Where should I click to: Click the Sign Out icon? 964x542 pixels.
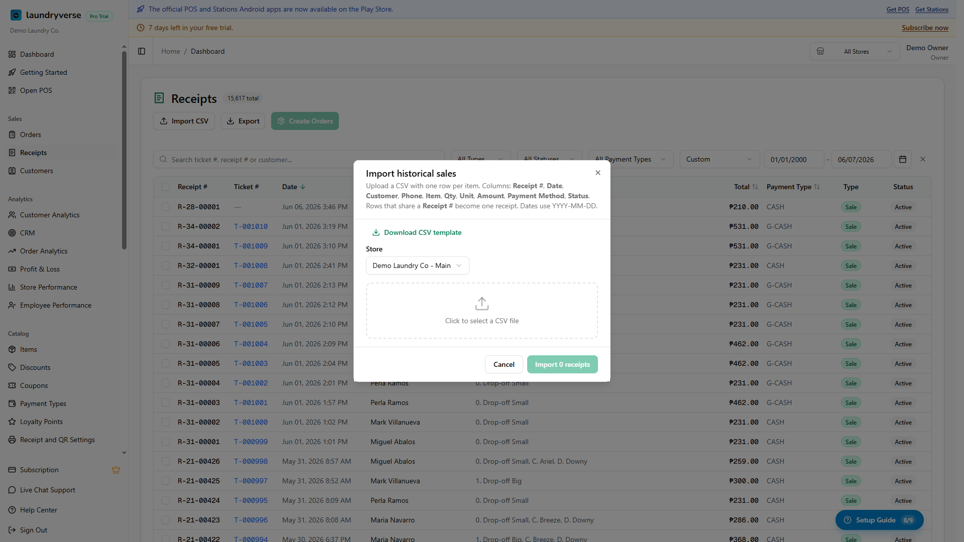(x=12, y=530)
